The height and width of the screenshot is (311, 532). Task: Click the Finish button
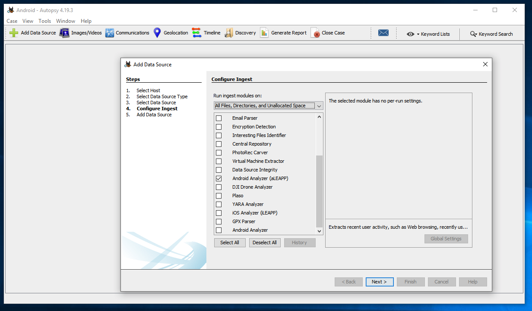click(411, 282)
